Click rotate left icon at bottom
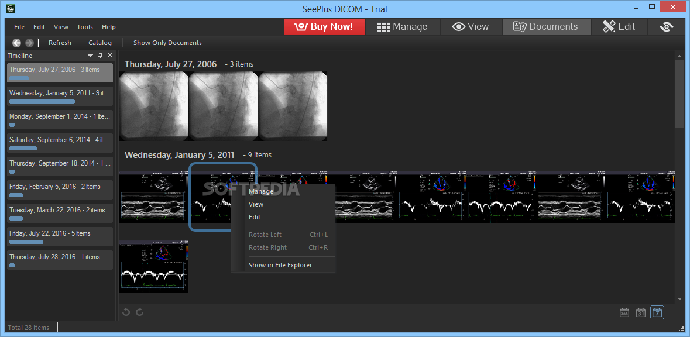The image size is (690, 337). tap(126, 312)
